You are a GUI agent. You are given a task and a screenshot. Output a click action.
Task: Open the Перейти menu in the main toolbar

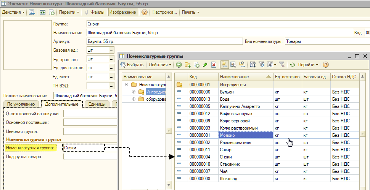(69, 12)
